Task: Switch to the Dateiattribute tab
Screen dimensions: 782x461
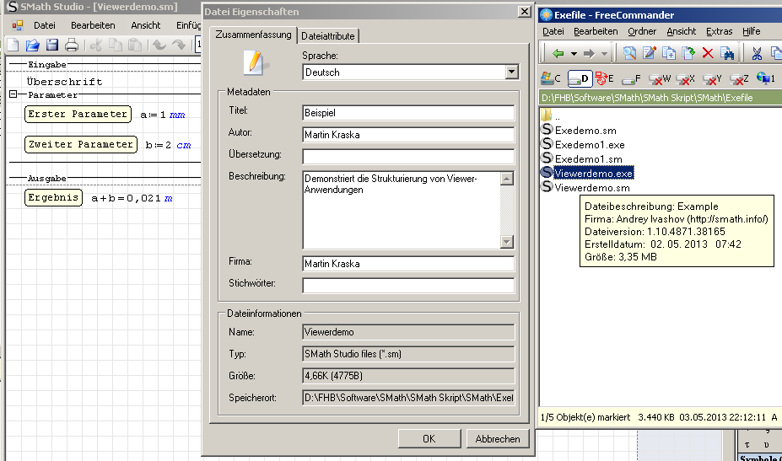Action: (329, 35)
